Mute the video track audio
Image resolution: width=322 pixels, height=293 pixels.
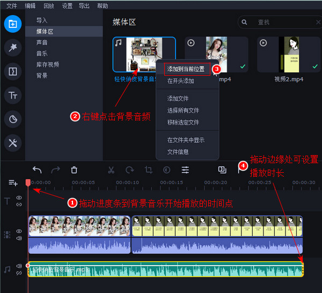(x=19, y=238)
